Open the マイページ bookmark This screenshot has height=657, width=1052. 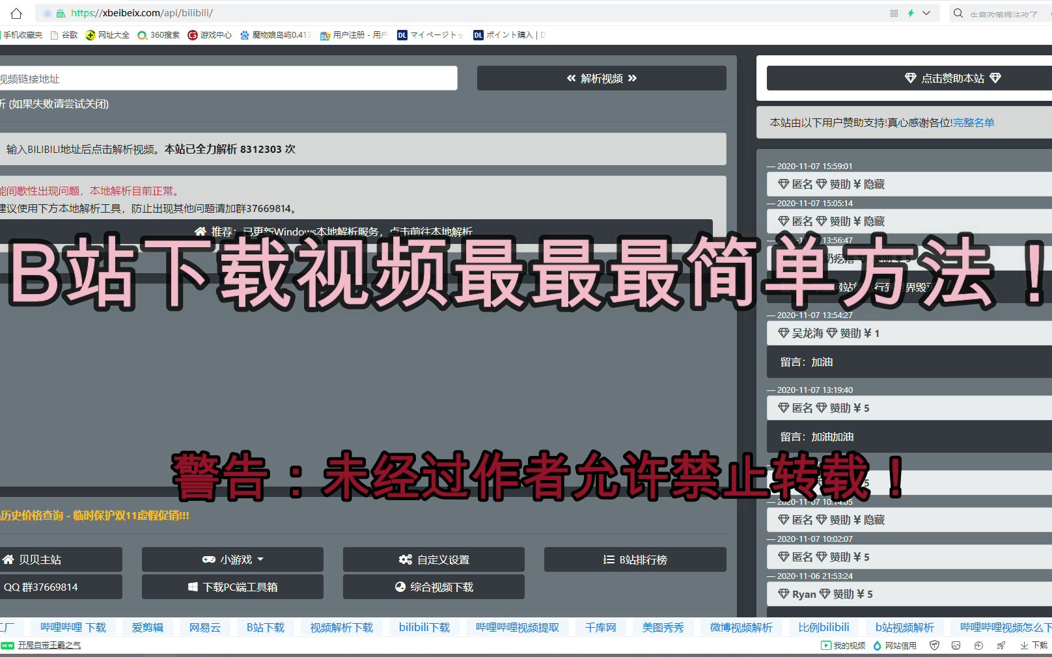pos(430,35)
